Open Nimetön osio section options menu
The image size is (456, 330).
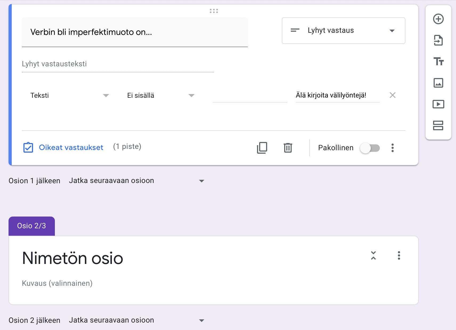[399, 255]
